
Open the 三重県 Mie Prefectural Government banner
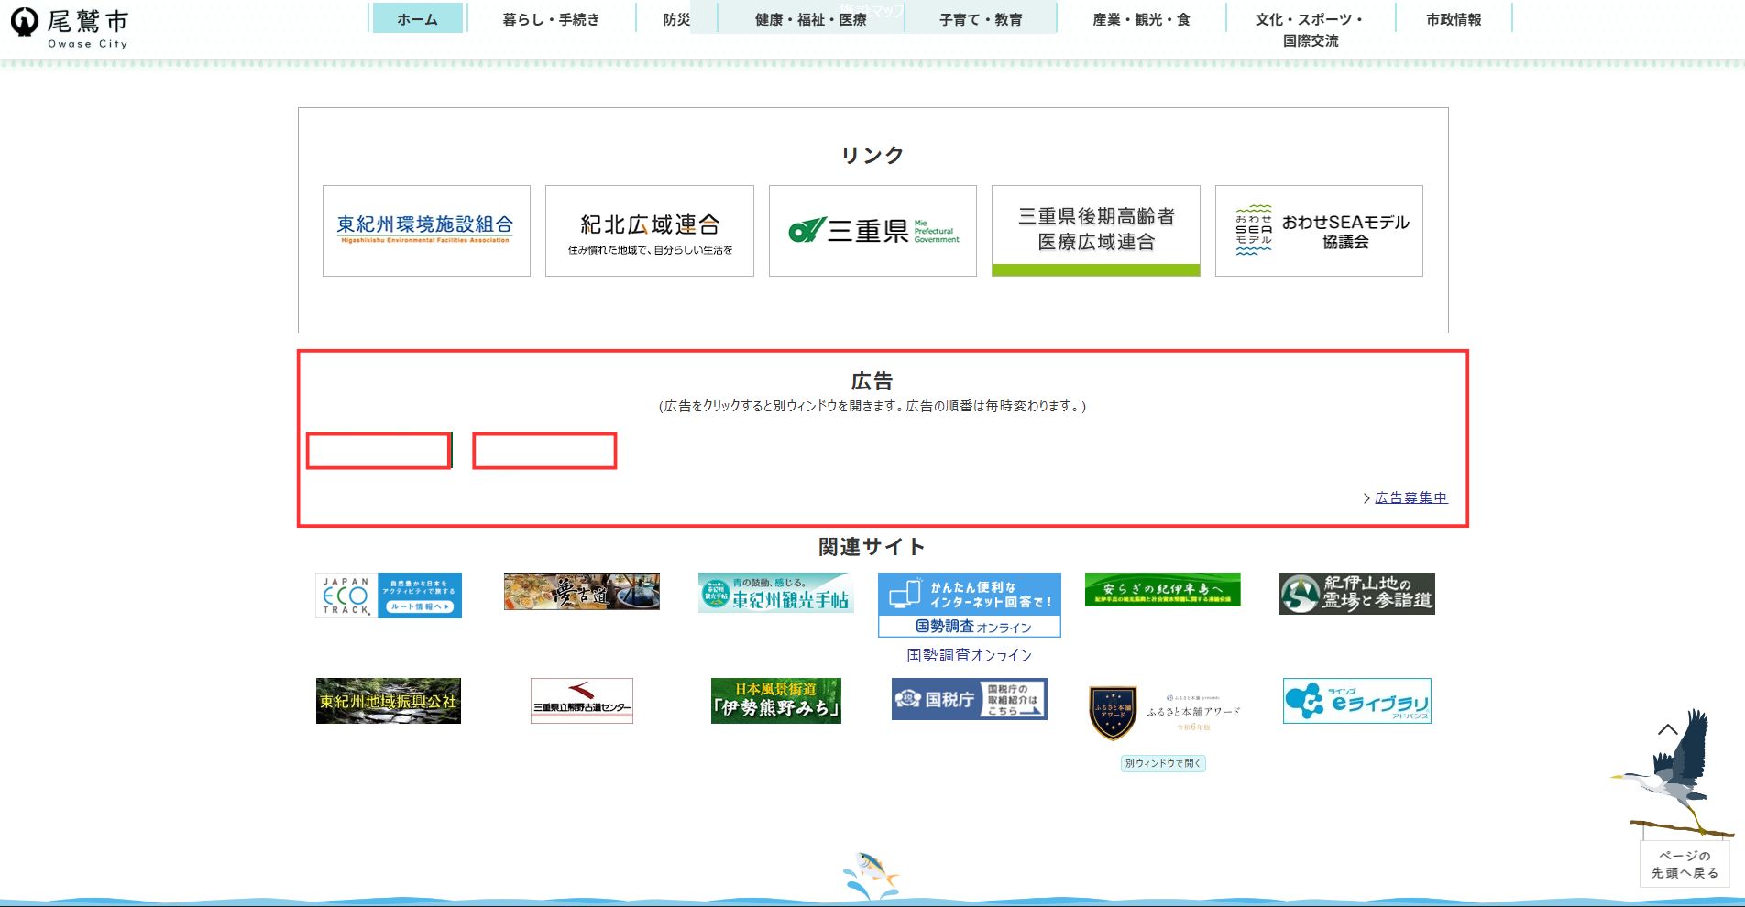pyautogui.click(x=872, y=231)
